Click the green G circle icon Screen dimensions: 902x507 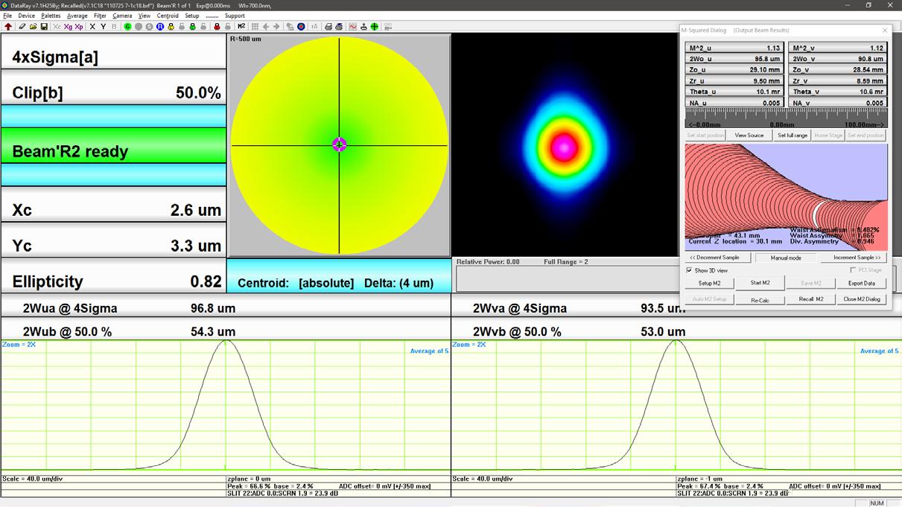click(127, 27)
